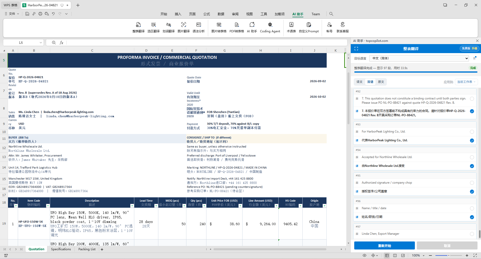
Task: Show 译文 only view
Action: point(359,82)
